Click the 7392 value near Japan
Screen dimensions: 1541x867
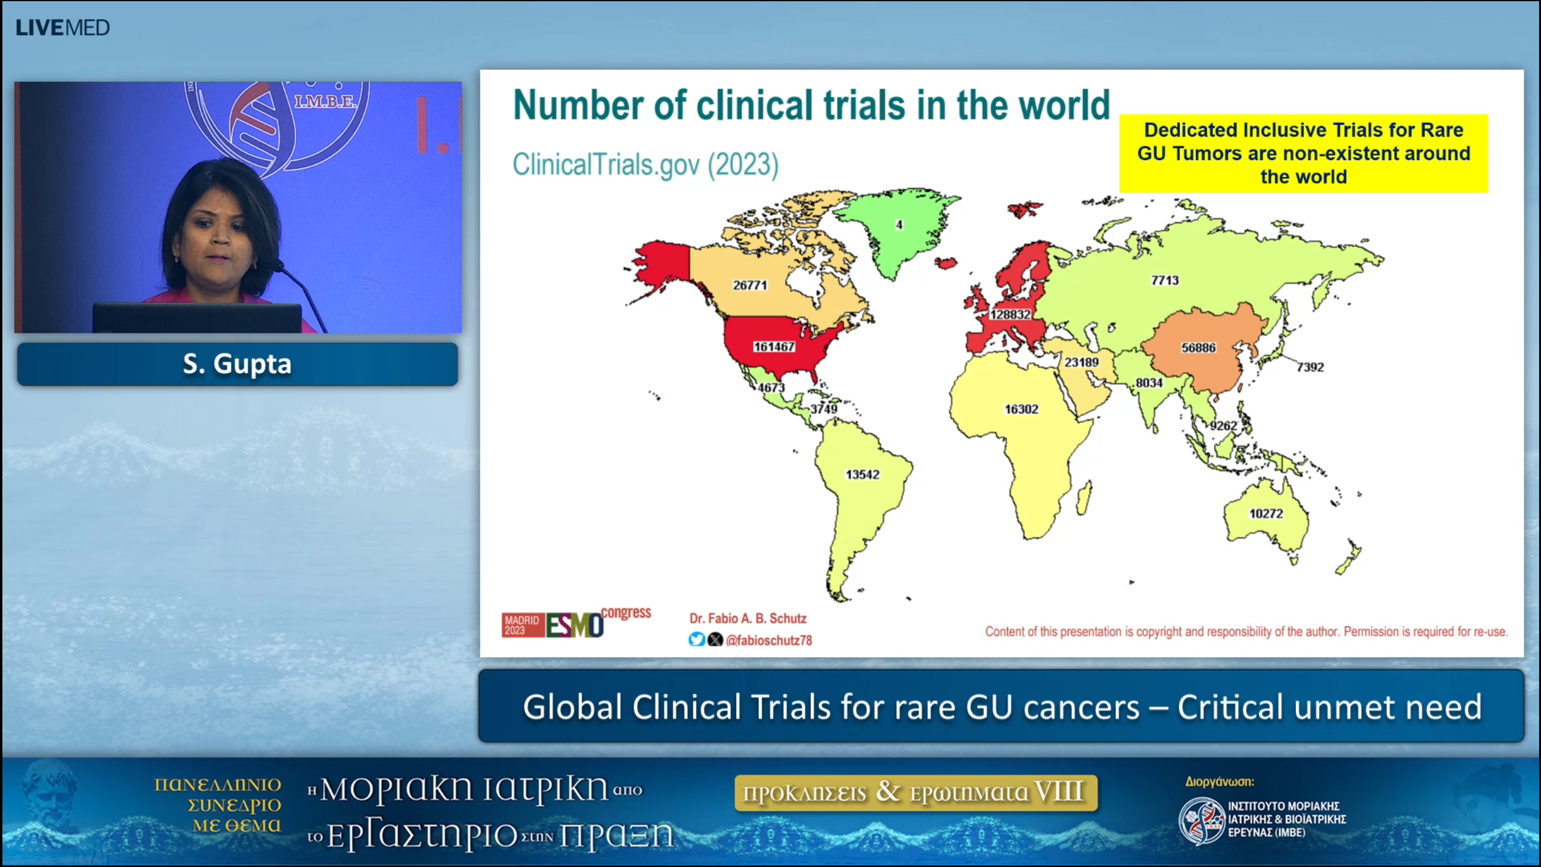[1310, 367]
